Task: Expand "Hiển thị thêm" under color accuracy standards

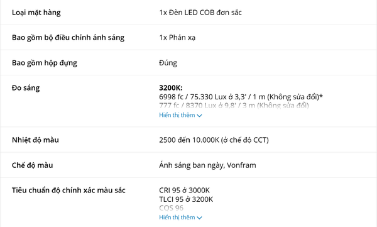Action: click(180, 218)
